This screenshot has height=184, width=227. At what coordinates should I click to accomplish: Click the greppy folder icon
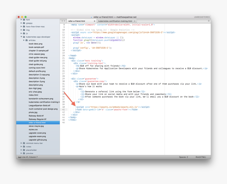coord(24,23)
